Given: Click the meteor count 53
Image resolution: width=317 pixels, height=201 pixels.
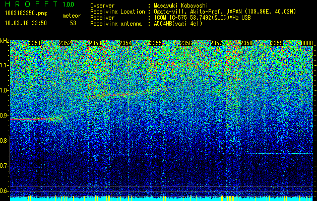Looking at the screenshot, I should 73,23.
